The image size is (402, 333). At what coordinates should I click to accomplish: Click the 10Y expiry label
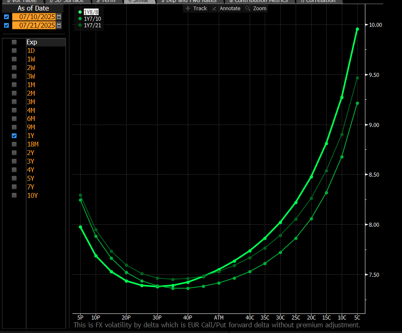click(x=33, y=195)
